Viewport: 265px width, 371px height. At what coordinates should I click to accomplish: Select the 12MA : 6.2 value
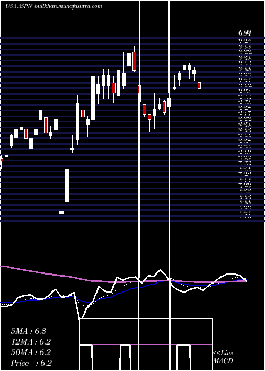31,342
